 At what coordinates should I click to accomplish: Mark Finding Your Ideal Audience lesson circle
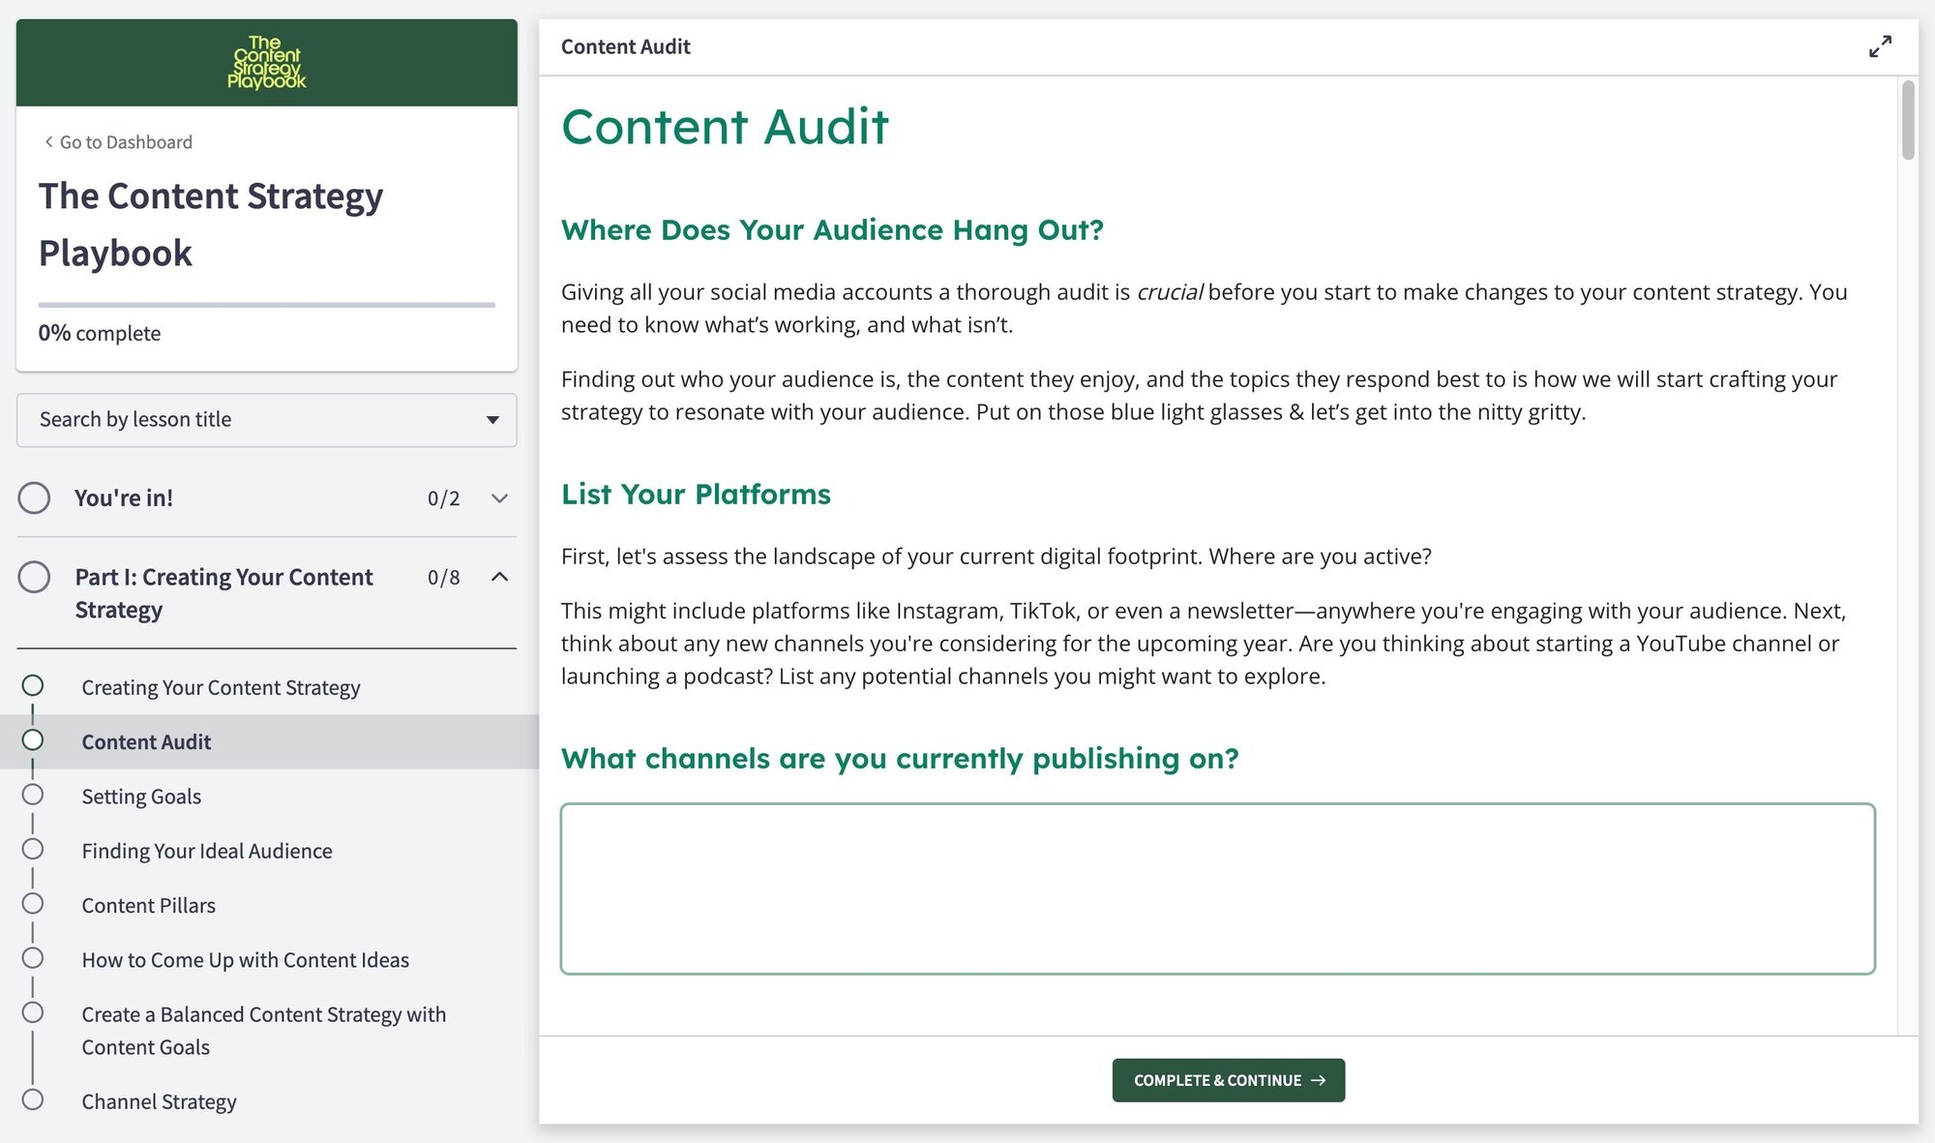(x=33, y=849)
